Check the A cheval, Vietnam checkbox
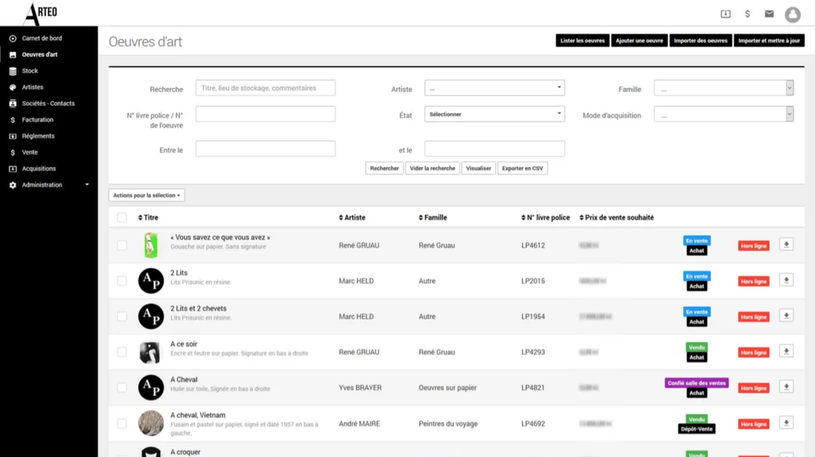Viewport: 816px width, 457px height. tap(122, 423)
